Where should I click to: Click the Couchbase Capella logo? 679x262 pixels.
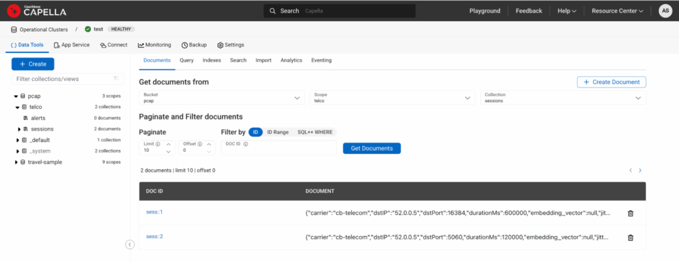37,11
